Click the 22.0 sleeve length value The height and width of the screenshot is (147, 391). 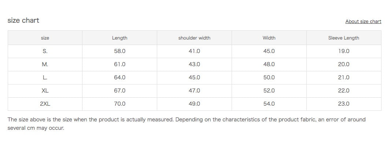tap(343, 91)
